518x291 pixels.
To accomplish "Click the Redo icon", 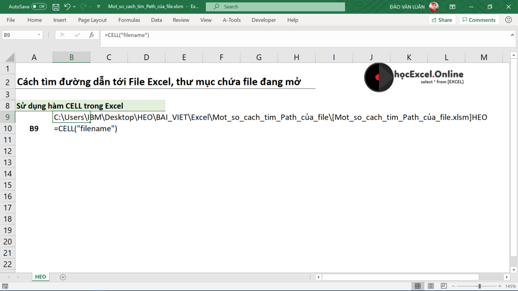I will click(x=84, y=7).
